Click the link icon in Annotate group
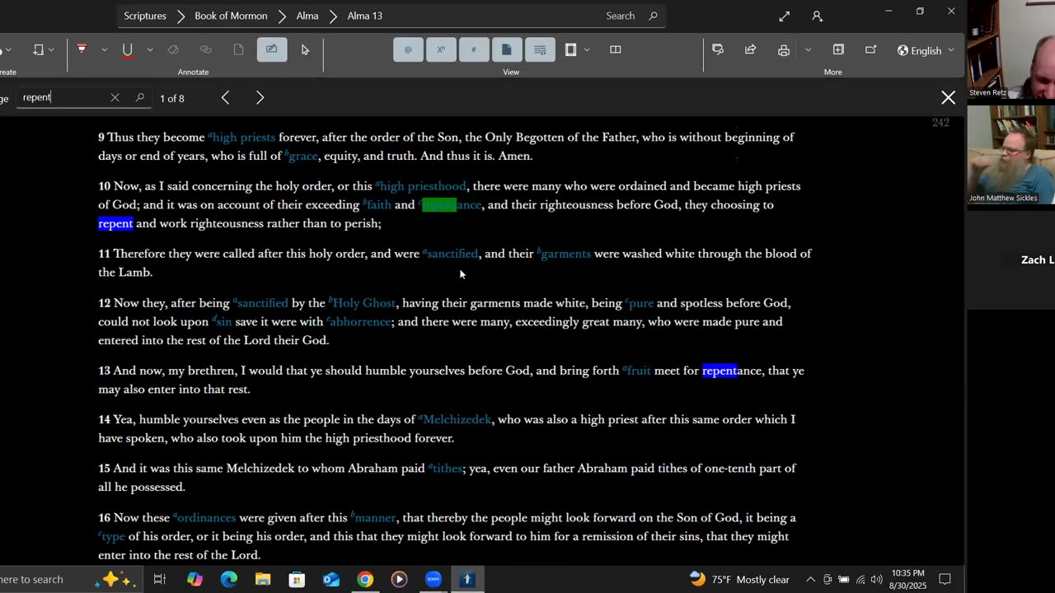This screenshot has height=593, width=1055. tap(206, 49)
